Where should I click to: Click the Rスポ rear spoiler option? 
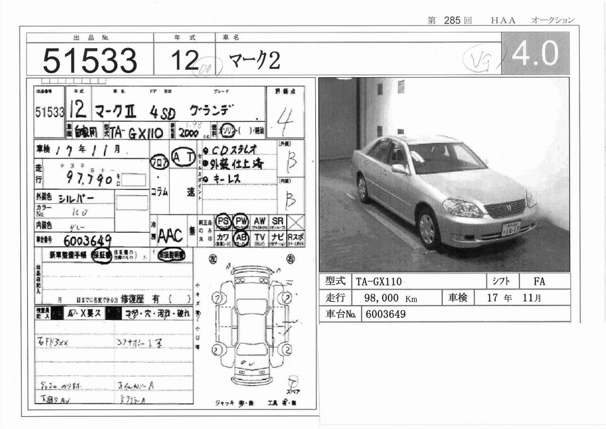(x=296, y=238)
